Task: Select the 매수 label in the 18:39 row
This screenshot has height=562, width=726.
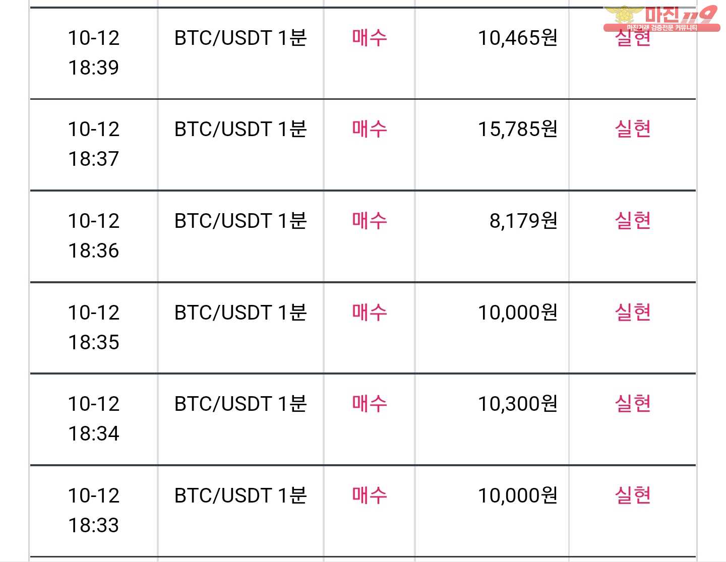Action: point(370,38)
